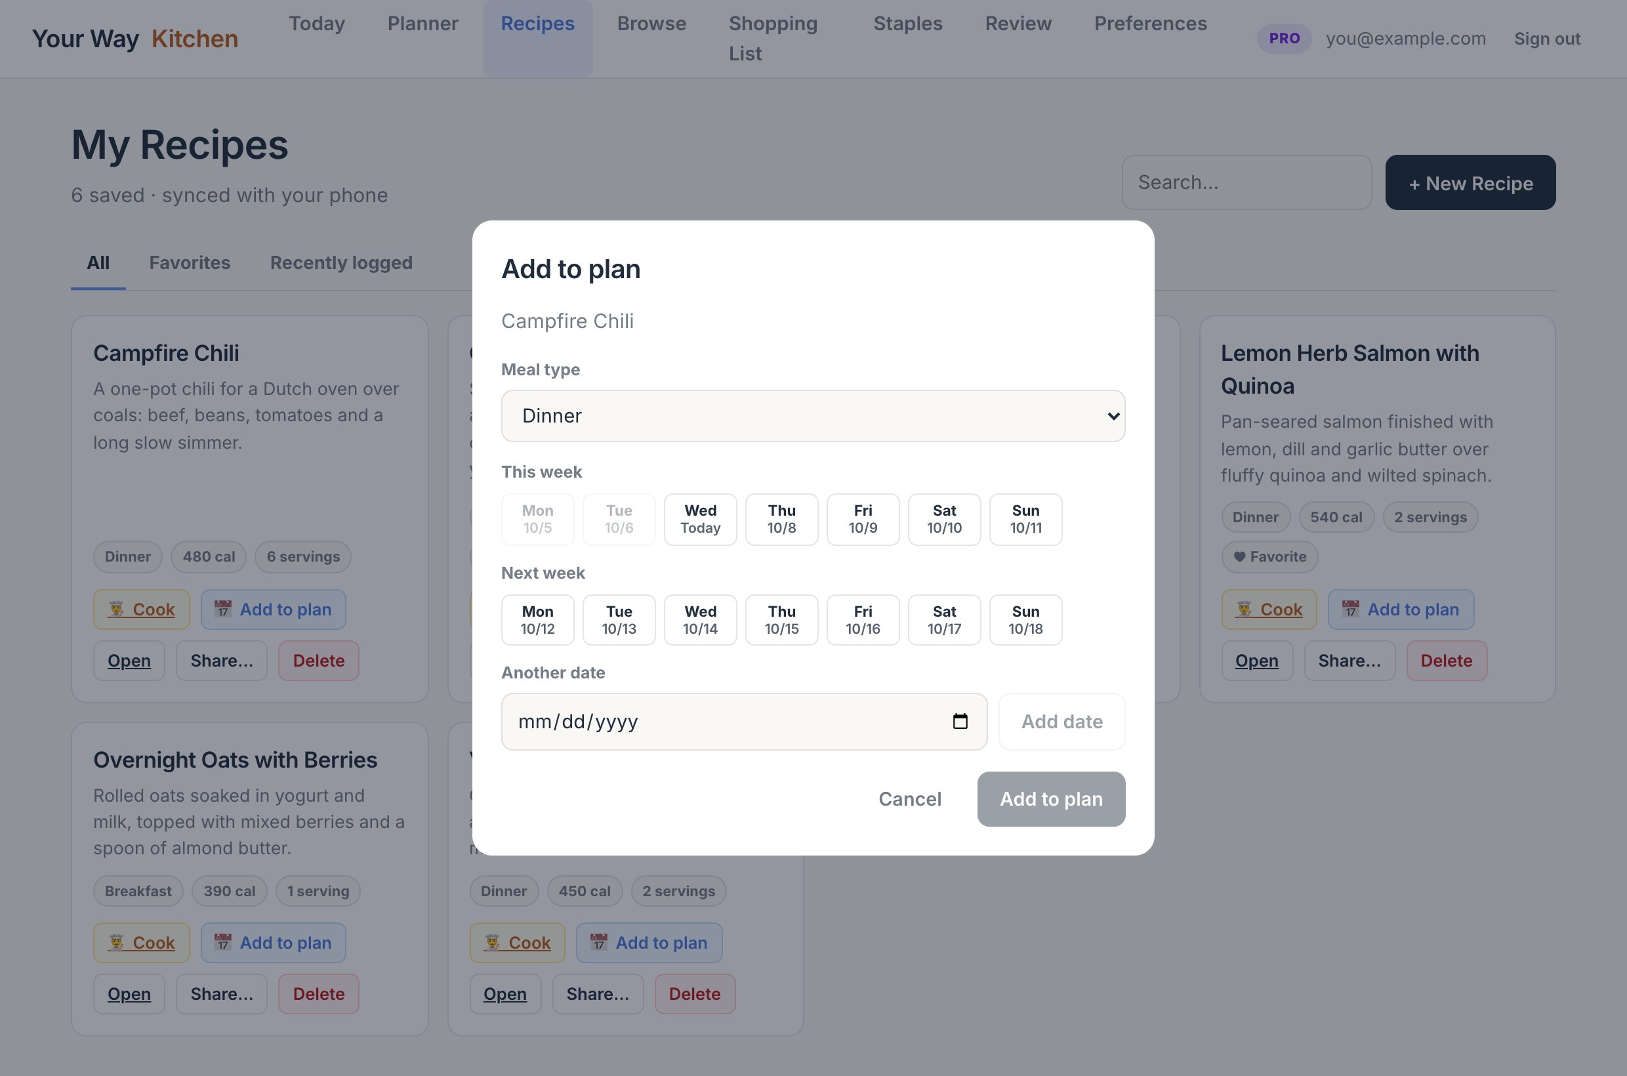The width and height of the screenshot is (1627, 1076).
Task: Select Thu 10/15 next week chip
Action: 781,621
